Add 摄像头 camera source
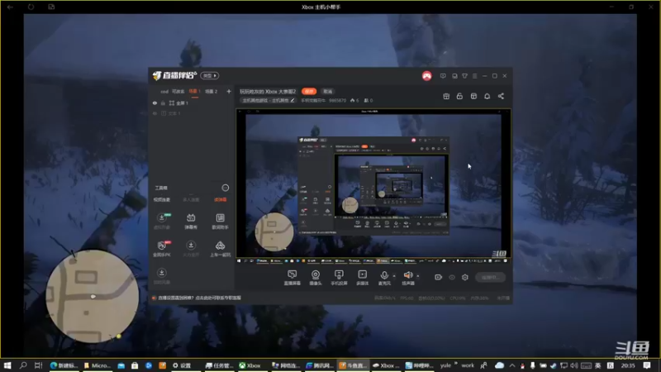This screenshot has height=372, width=661. [x=316, y=278]
